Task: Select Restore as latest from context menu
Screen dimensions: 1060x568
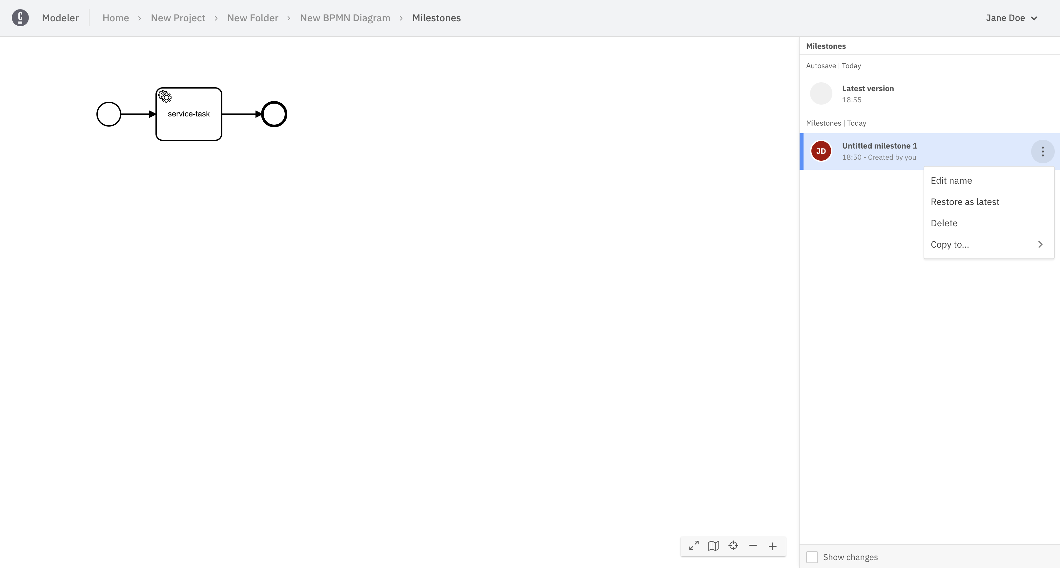Action: pyautogui.click(x=965, y=201)
